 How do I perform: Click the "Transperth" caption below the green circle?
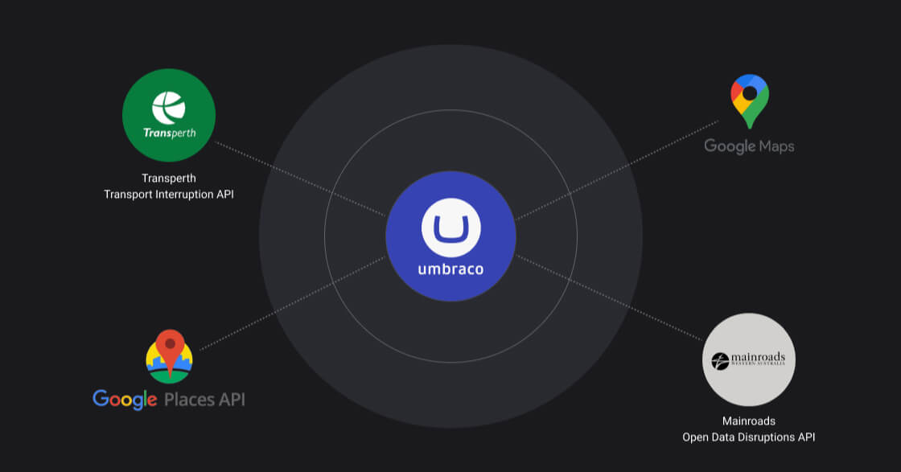pyautogui.click(x=169, y=178)
